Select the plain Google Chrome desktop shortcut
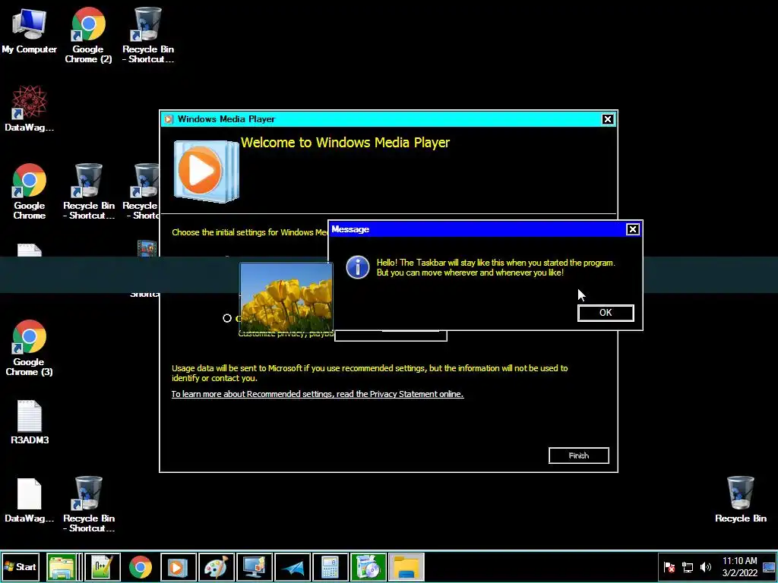This screenshot has width=778, height=583. coord(30,191)
